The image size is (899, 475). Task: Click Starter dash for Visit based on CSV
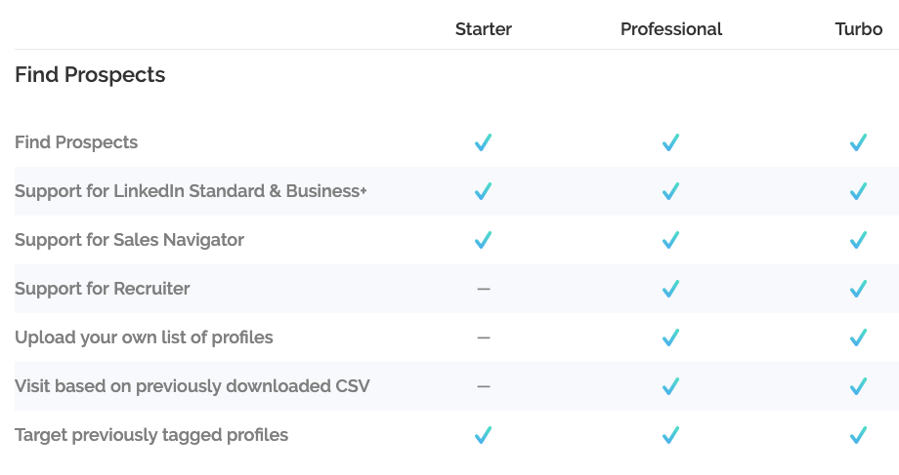(x=484, y=386)
